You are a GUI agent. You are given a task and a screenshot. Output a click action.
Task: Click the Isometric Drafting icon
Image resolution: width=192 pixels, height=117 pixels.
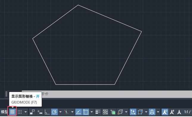[66, 112]
